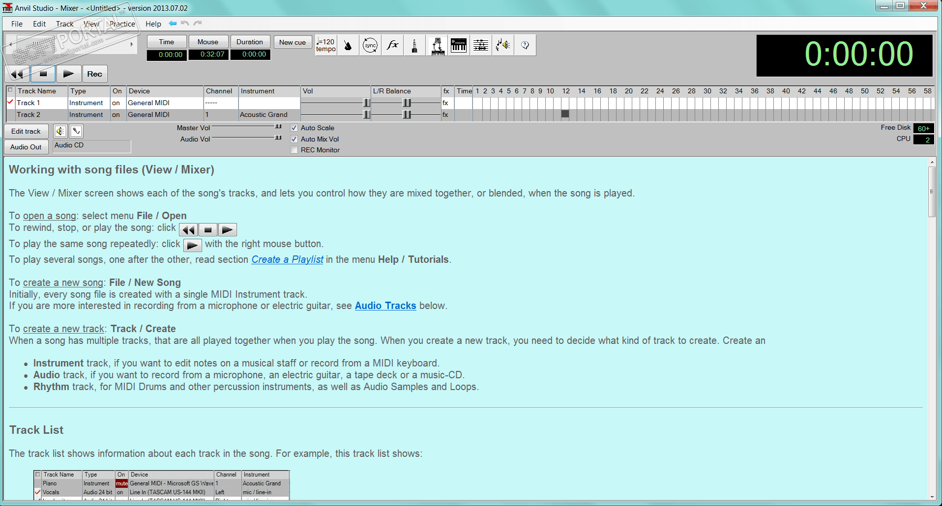This screenshot has width=942, height=506.
Task: Click the tempo 120 button
Action: [326, 45]
